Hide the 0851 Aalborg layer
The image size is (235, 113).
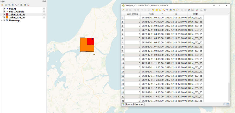click(4, 11)
